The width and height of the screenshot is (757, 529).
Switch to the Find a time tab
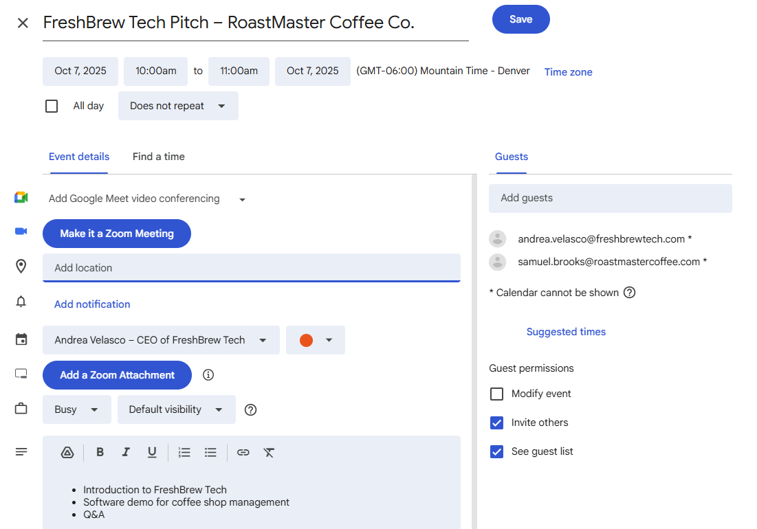point(158,157)
